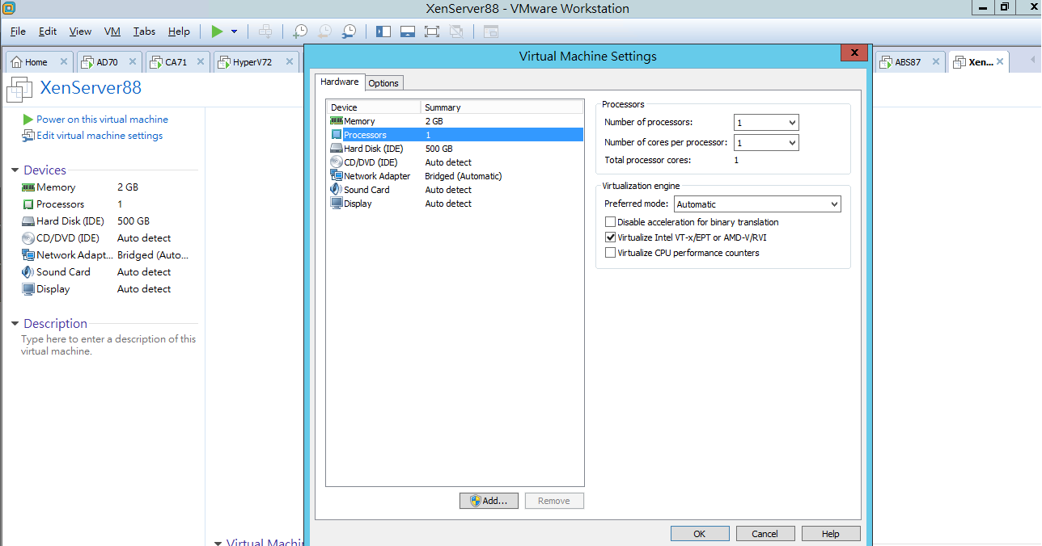Image resolution: width=1042 pixels, height=546 pixels.
Task: Select Processors row in settings device list
Action: point(455,135)
